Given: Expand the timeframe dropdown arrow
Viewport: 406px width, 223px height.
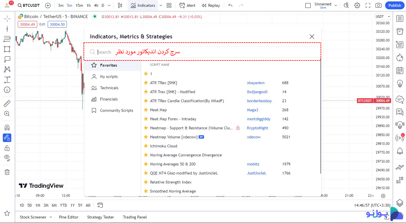Looking at the screenshot, I should point(109,5).
